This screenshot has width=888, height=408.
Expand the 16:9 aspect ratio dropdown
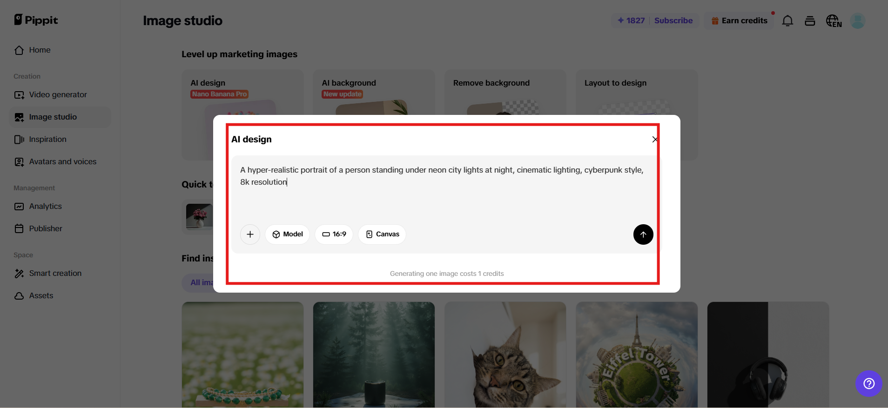point(334,234)
